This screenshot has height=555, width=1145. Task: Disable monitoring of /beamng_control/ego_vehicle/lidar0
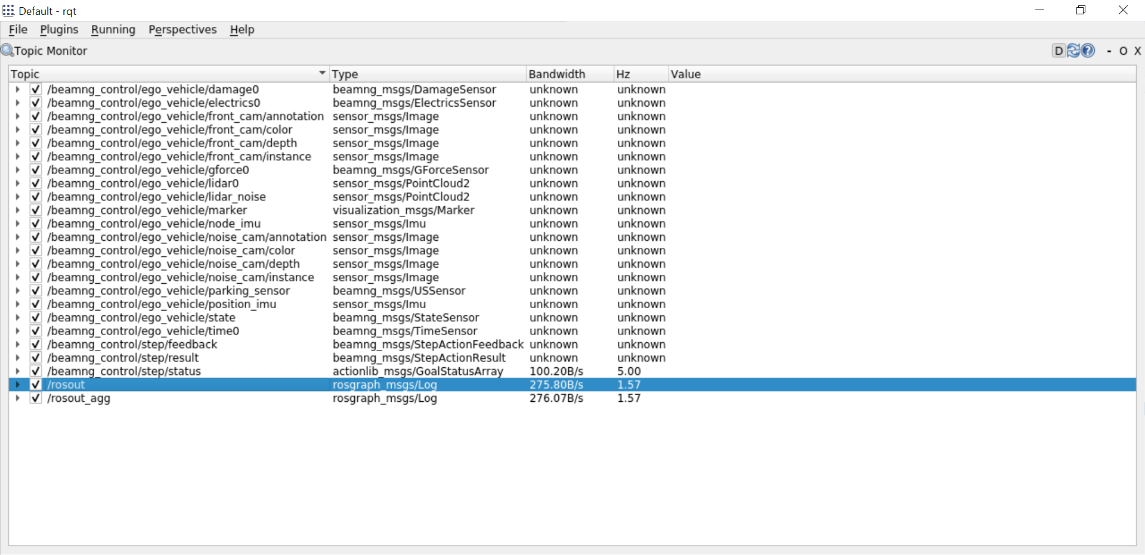coord(35,183)
